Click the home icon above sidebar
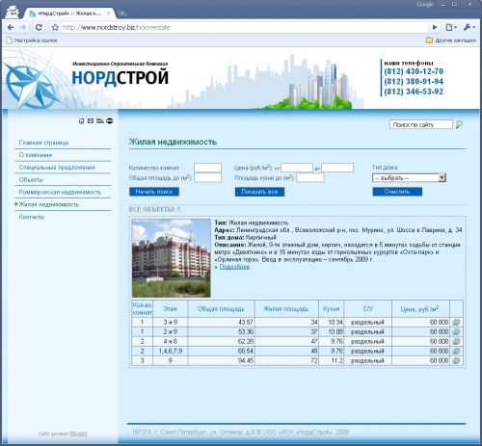The height and width of the screenshot is (446, 482). [81, 121]
